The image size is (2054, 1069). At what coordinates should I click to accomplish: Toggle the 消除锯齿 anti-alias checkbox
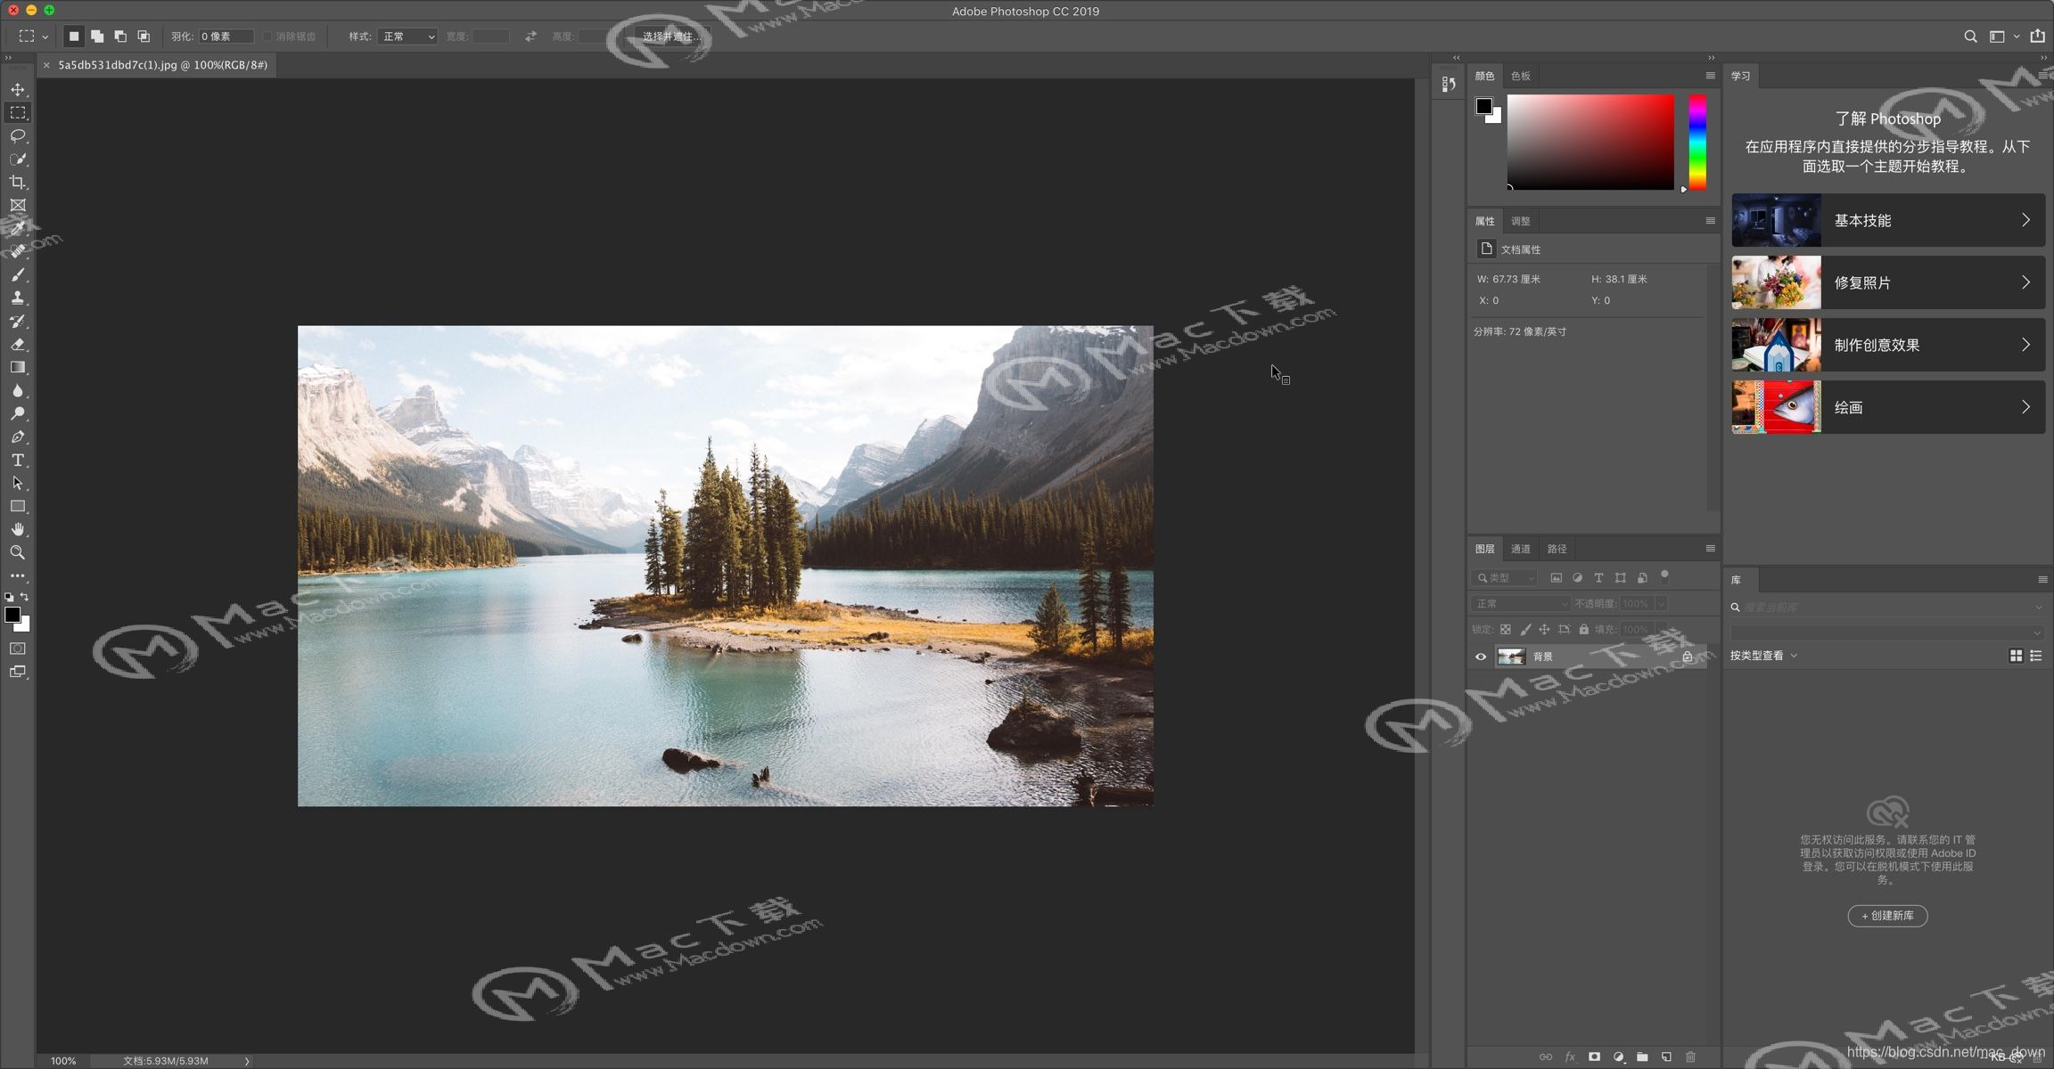coord(267,37)
